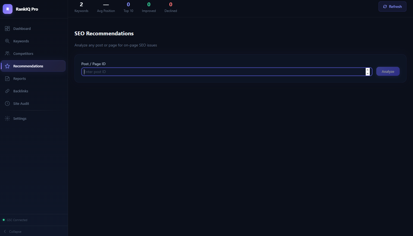Viewport: 413px width, 236px height.
Task: Increase post ID with up arrow
Action: 368,70
